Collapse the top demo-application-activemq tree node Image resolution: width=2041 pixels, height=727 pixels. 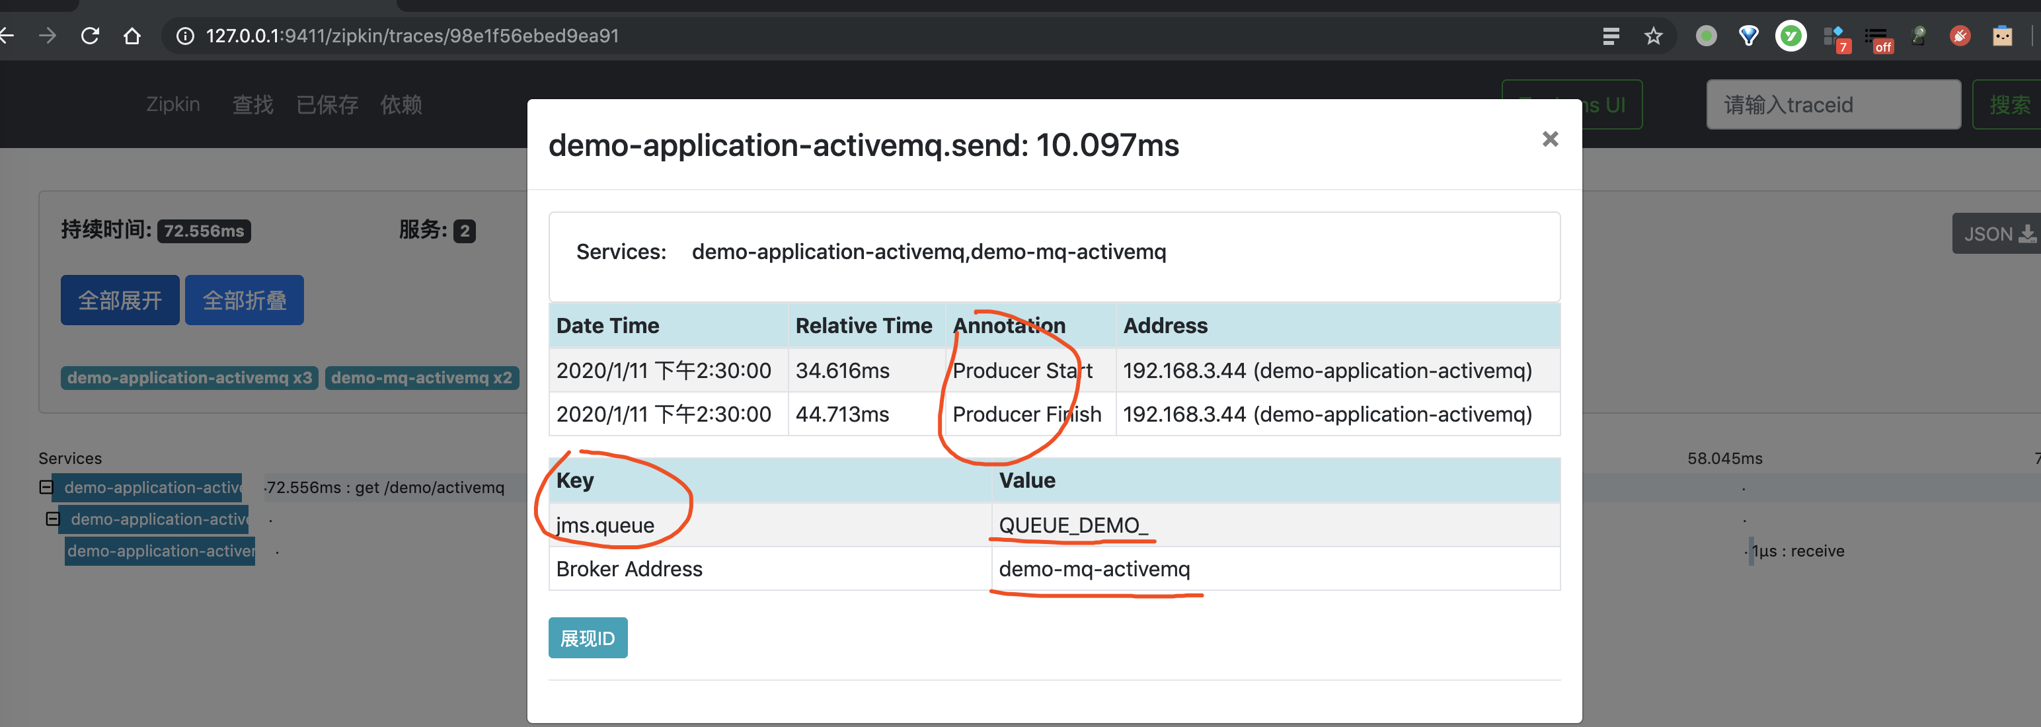point(46,487)
